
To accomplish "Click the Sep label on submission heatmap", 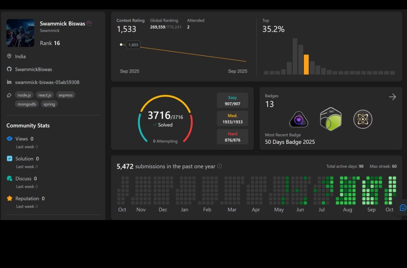I will (x=372, y=209).
